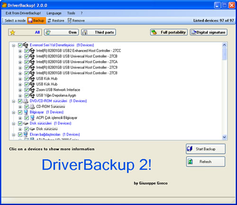
Task: Select the All drivers filter button
Action: (x=25, y=32)
